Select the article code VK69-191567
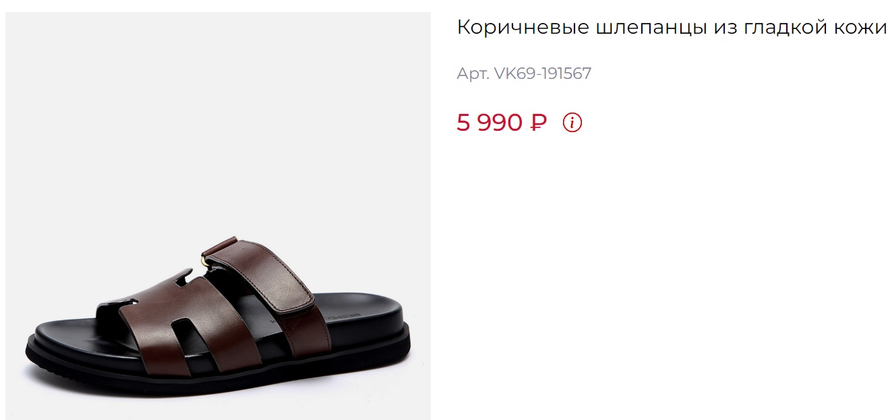Viewport: 888px width, 420px height. pos(543,73)
